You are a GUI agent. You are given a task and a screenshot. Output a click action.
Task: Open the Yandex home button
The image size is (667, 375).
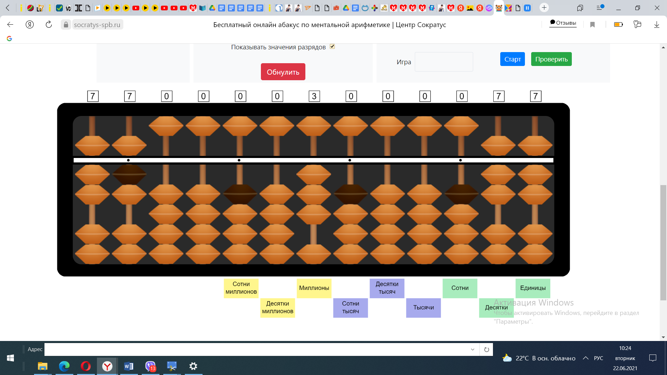[30, 25]
